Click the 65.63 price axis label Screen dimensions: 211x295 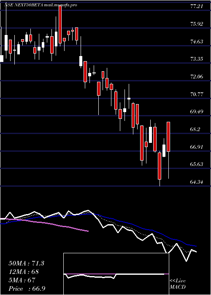tap(197, 164)
